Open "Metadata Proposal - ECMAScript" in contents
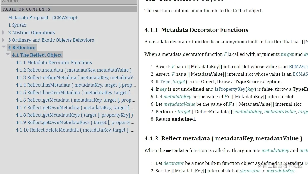Viewport: 308px width, 174px height. click(43, 17)
